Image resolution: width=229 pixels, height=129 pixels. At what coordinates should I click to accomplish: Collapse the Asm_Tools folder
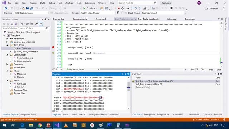[x=7, y=45]
